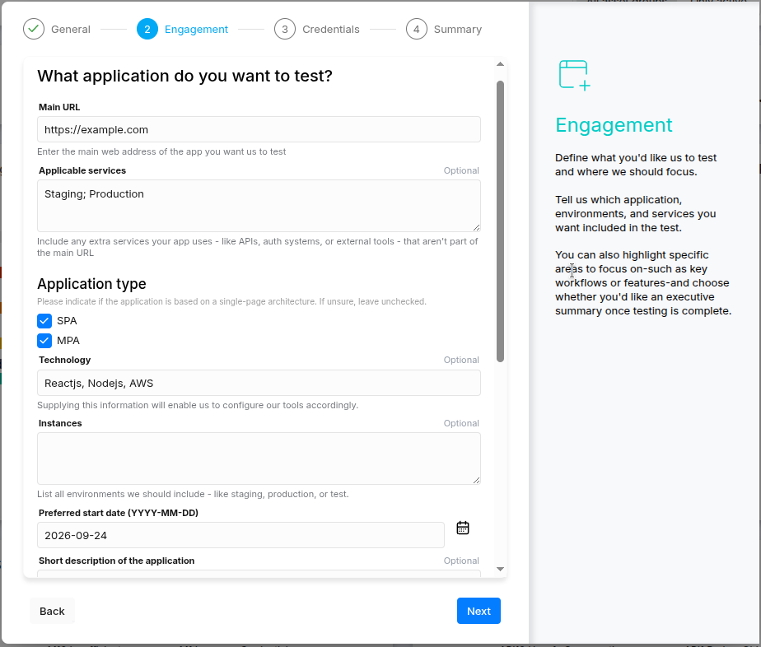Click the scroll down arrow of form
Screen dimensions: 761x647
(x=501, y=569)
